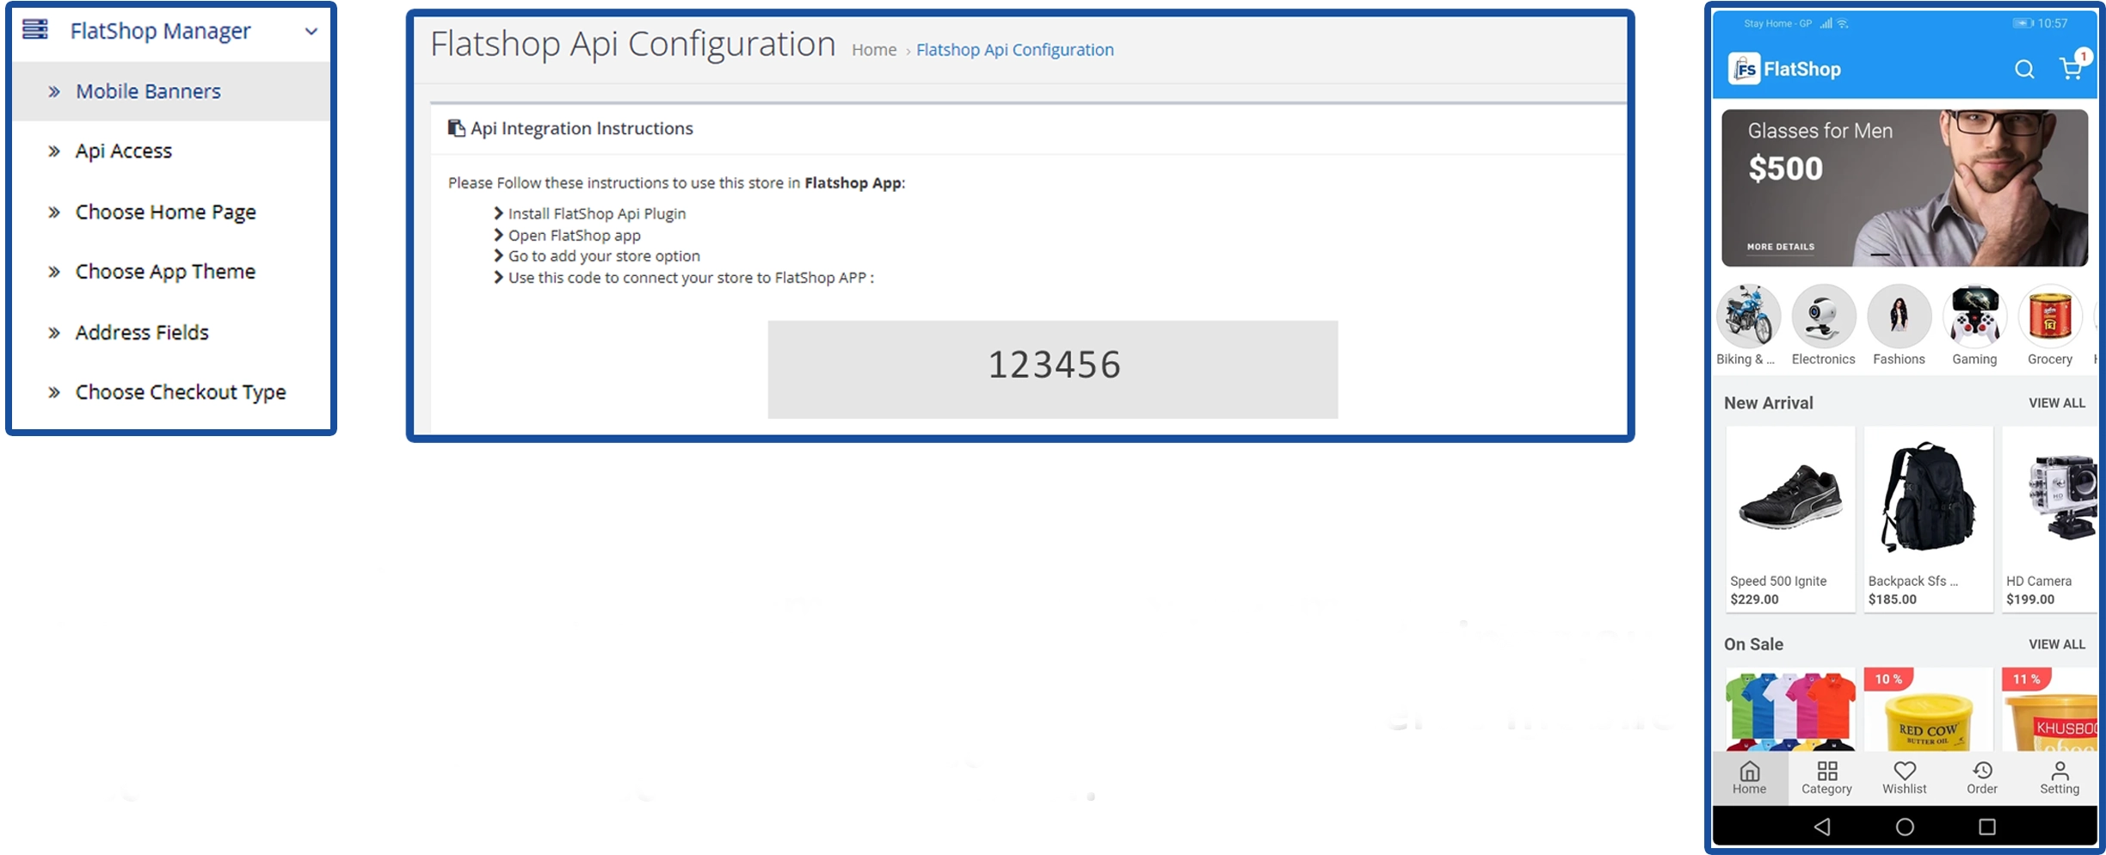
Task: Tap MORE DETAILS on glasses banner
Action: 1780,247
